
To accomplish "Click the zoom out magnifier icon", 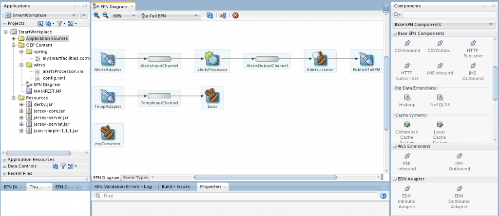I will [105, 16].
